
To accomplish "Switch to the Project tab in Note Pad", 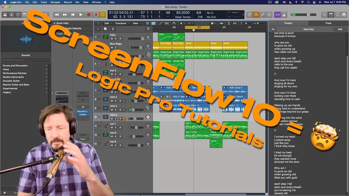I will pos(288,23).
